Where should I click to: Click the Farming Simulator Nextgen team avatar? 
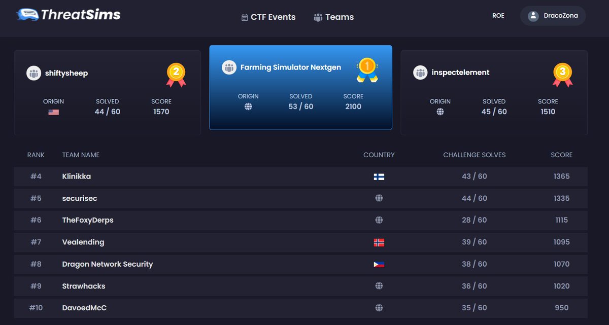coord(229,67)
